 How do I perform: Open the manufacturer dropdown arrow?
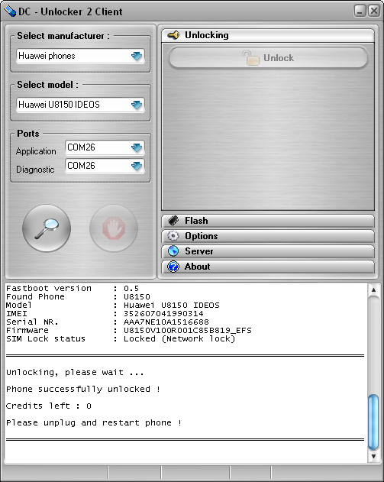point(137,56)
